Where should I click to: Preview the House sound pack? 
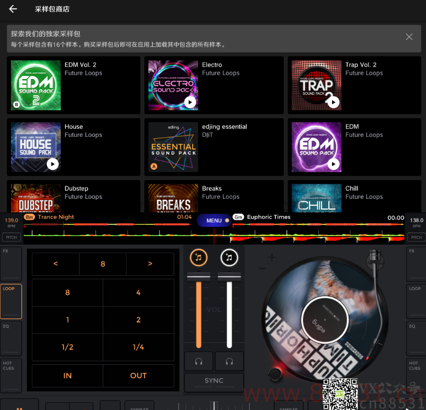click(x=52, y=164)
